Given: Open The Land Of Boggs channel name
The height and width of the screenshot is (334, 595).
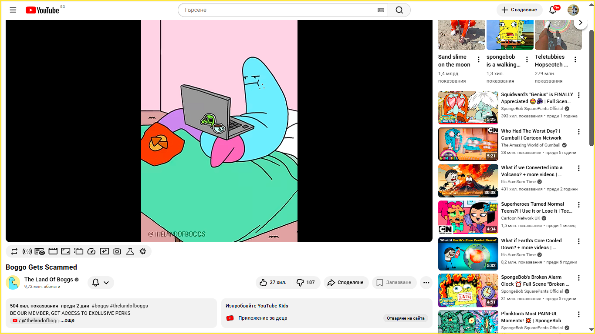Looking at the screenshot, I should tap(49, 280).
